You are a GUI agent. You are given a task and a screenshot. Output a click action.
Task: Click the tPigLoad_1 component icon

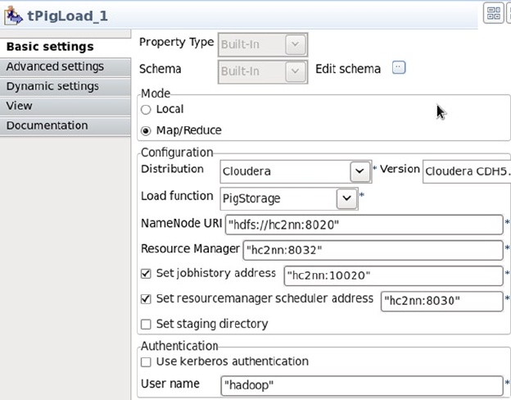click(14, 15)
